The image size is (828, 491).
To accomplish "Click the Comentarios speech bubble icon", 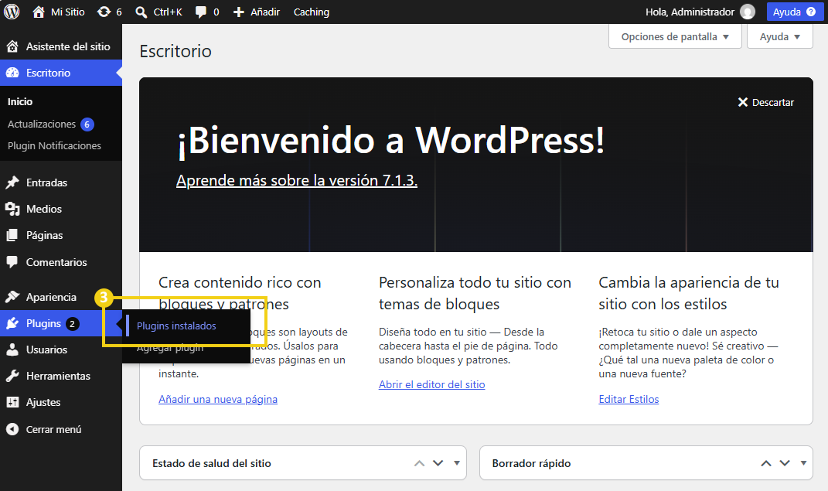I will pyautogui.click(x=12, y=262).
